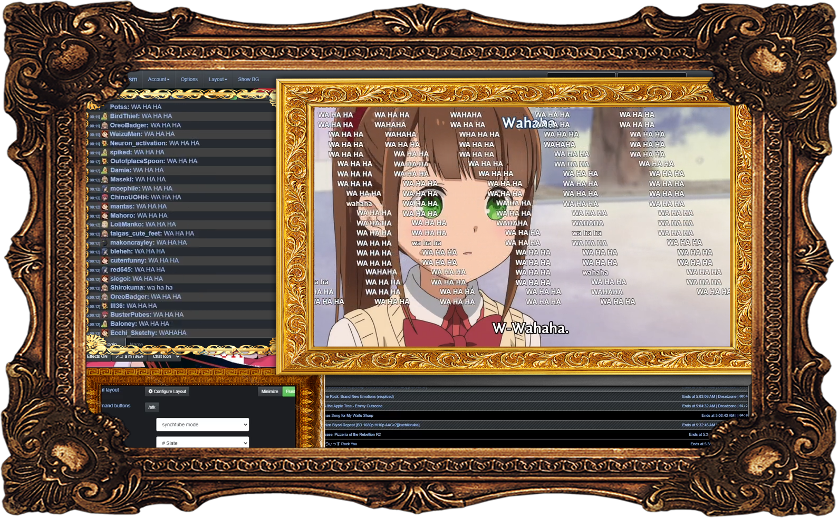The image size is (838, 518).
Task: Click the makoncrayley username in chat
Action: (x=132, y=243)
